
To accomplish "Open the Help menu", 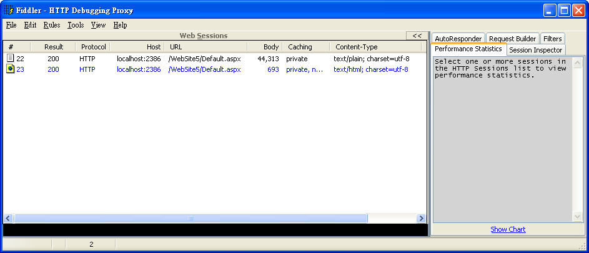I will tap(120, 25).
